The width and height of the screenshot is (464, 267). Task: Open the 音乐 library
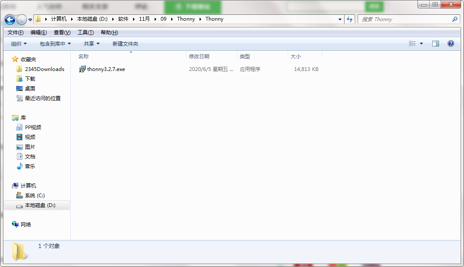pyautogui.click(x=30, y=166)
